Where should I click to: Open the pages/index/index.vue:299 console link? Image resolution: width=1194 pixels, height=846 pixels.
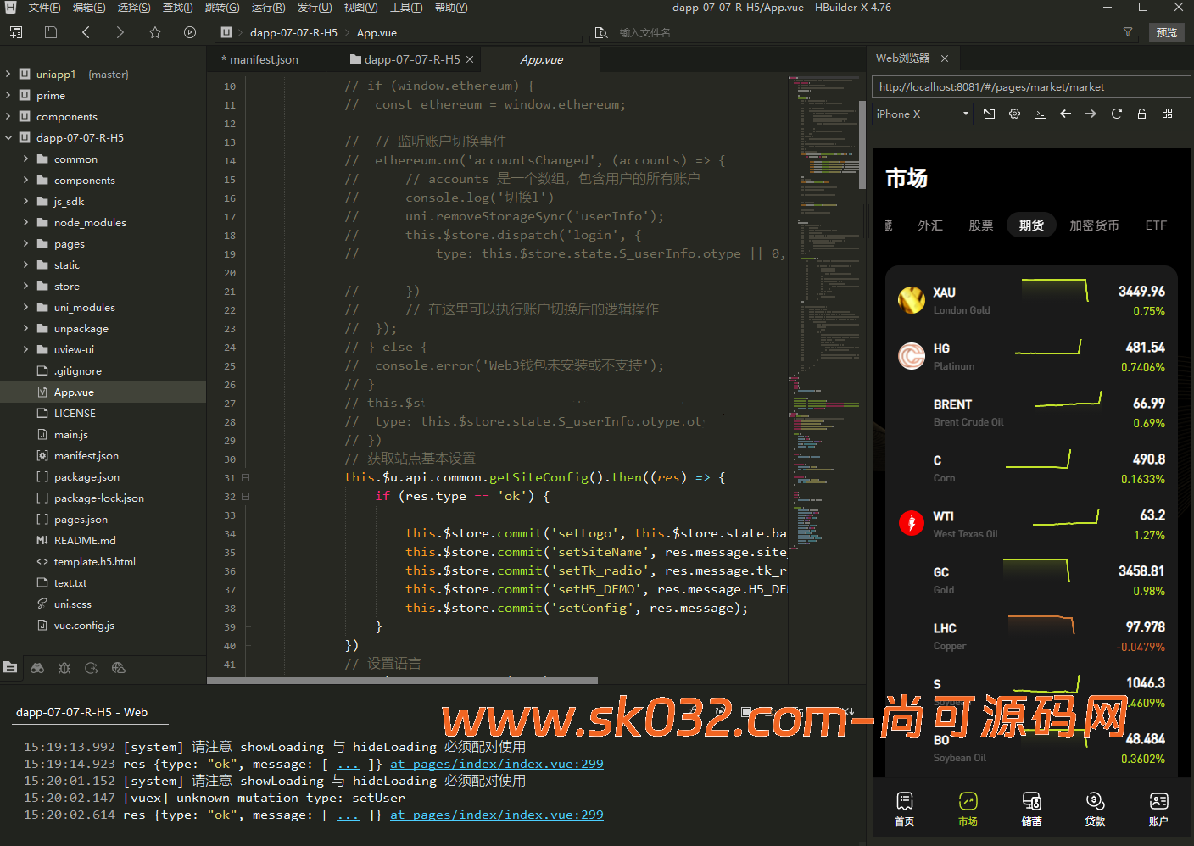click(497, 815)
